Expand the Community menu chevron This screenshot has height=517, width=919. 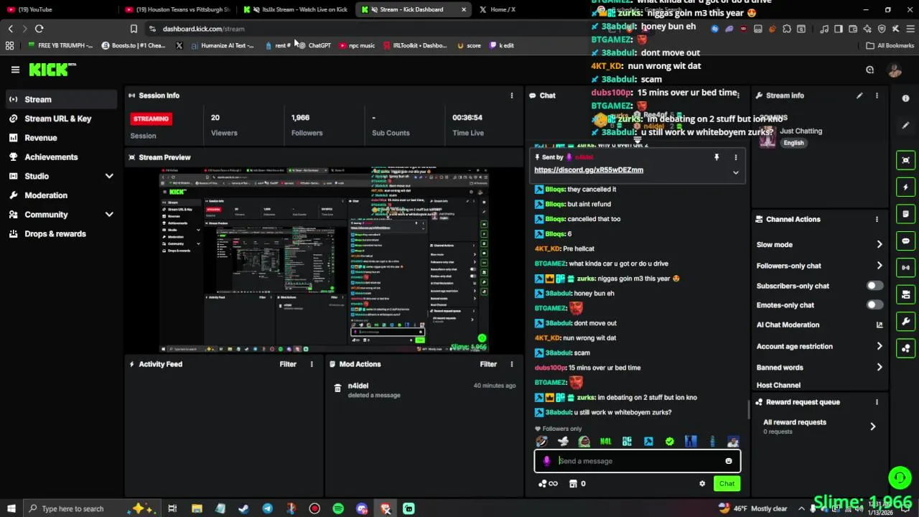[x=109, y=215]
